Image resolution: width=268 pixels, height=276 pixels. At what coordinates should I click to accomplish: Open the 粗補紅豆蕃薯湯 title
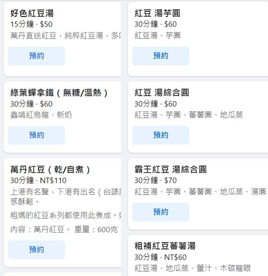point(165,246)
